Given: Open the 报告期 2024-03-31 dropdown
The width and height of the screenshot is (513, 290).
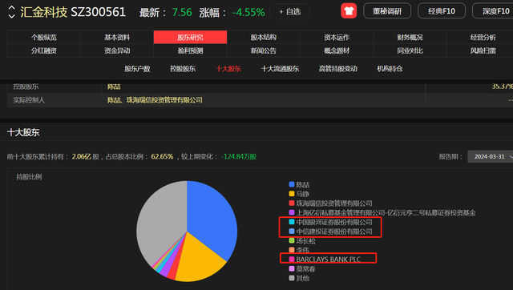Looking at the screenshot, I should tap(491, 156).
